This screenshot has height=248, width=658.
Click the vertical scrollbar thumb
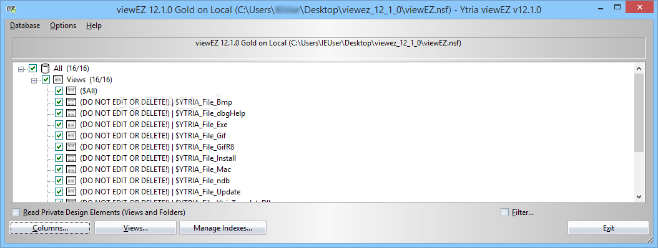click(x=639, y=112)
